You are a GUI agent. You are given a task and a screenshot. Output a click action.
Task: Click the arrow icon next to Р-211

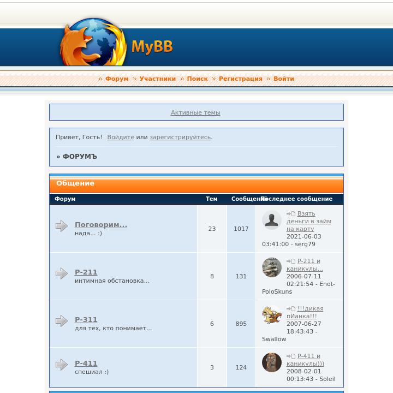[x=61, y=273]
